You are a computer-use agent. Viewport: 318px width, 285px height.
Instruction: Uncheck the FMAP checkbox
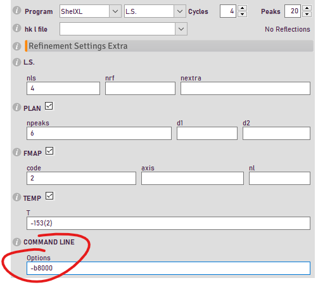click(49, 151)
